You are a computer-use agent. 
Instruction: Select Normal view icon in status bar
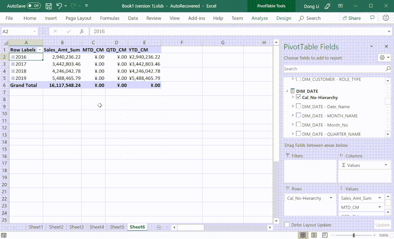click(302, 235)
